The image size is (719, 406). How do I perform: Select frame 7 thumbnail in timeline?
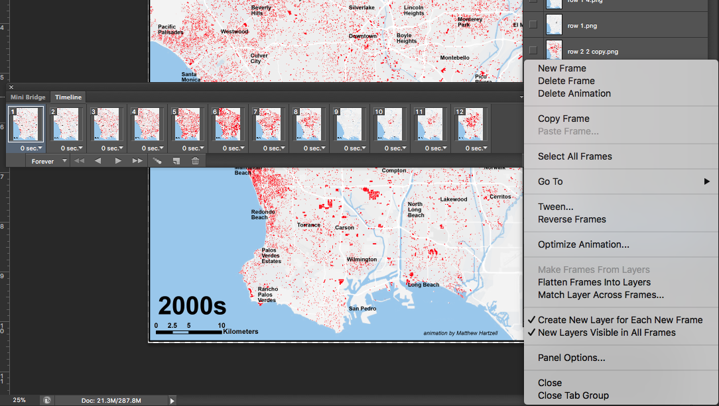[268, 124]
